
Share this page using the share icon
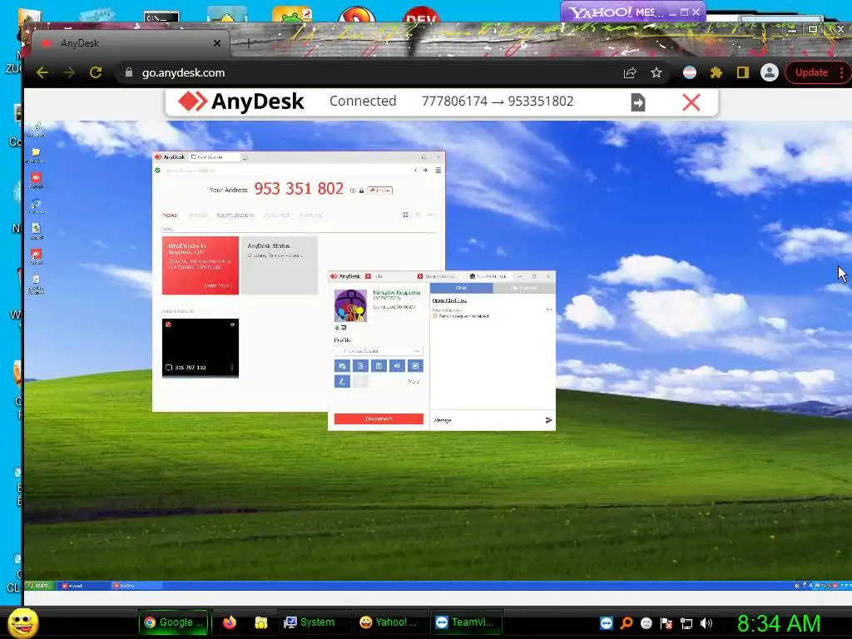630,73
